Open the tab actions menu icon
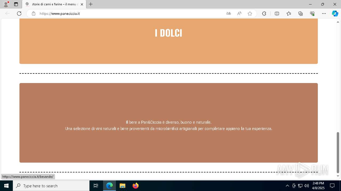 [16, 4]
